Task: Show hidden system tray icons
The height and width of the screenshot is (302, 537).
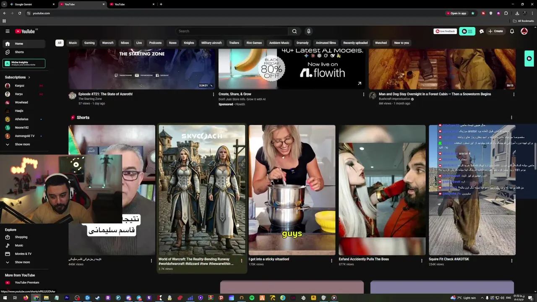Action: click(482, 298)
